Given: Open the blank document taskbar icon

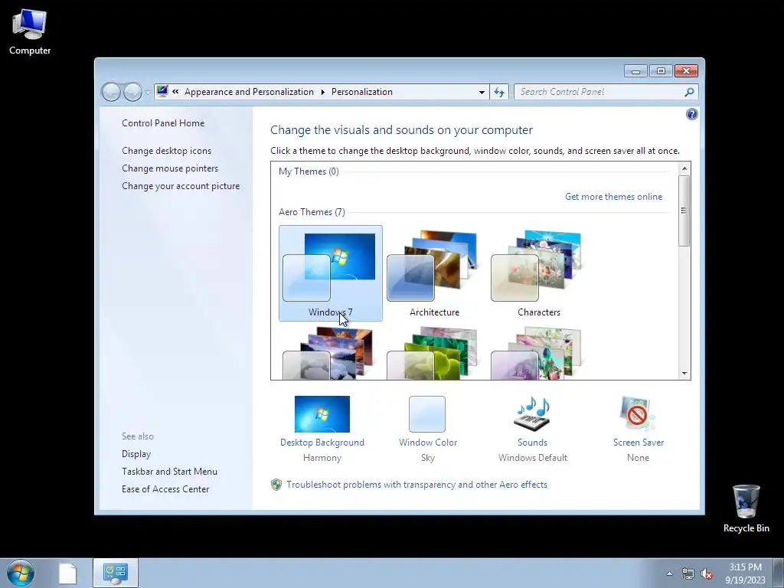Looking at the screenshot, I should (67, 573).
